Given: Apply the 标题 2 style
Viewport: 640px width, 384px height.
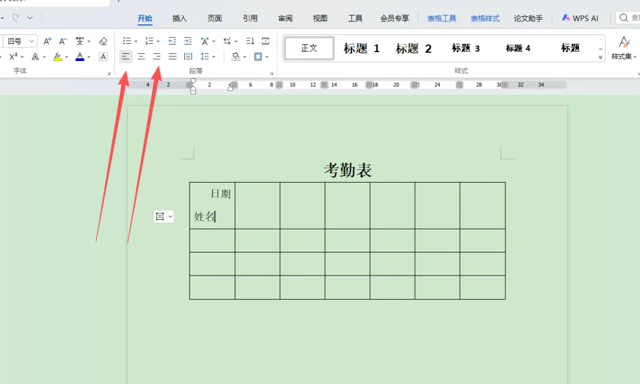Looking at the screenshot, I should 414,49.
